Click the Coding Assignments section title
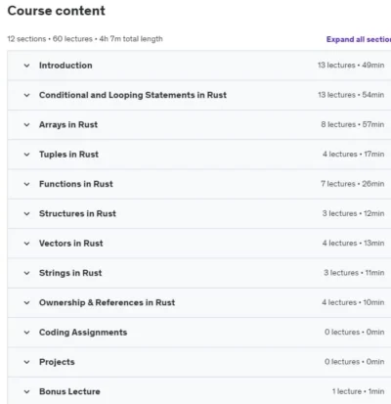 point(83,333)
